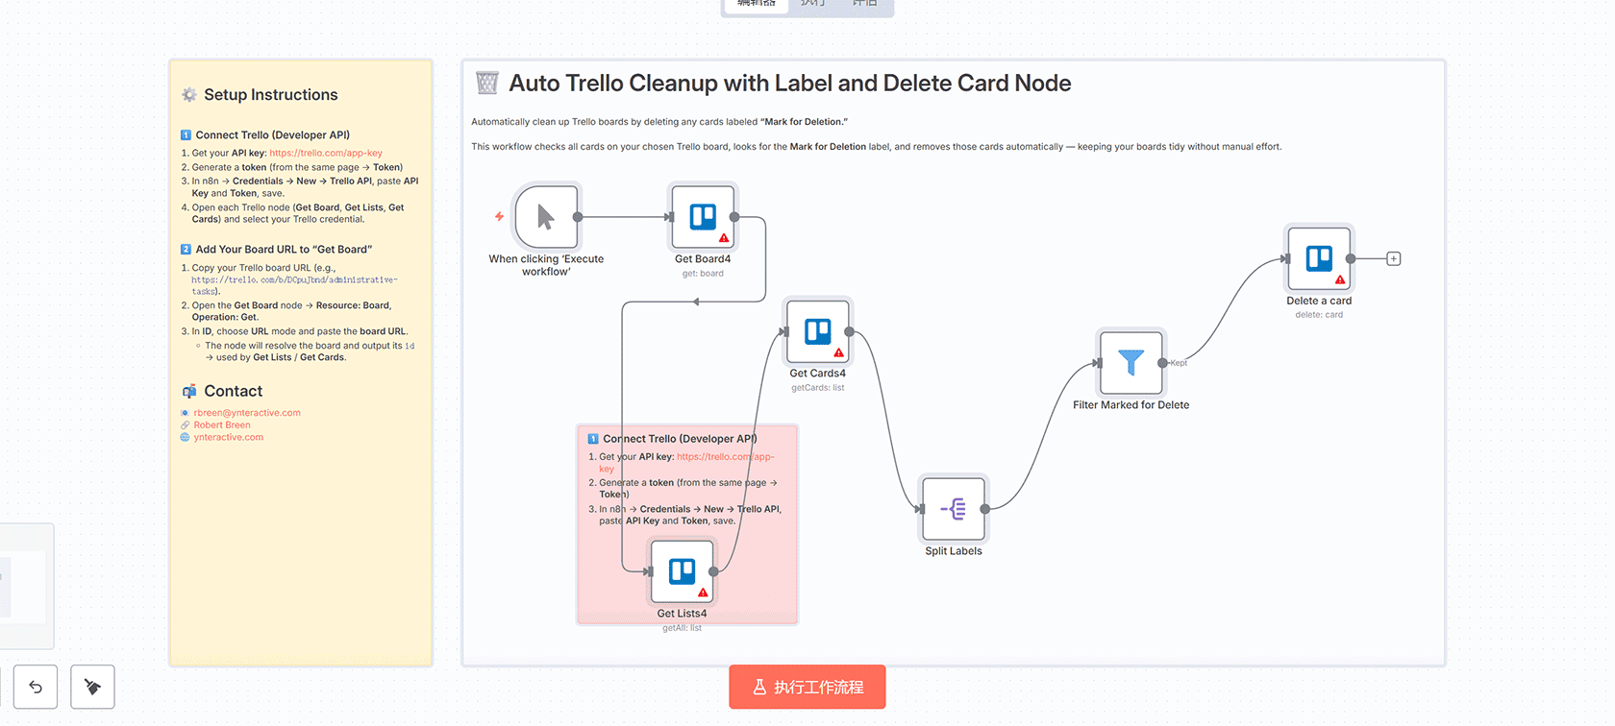This screenshot has width=1615, height=726.
Task: Switch to the 执行 tab
Action: point(813,4)
